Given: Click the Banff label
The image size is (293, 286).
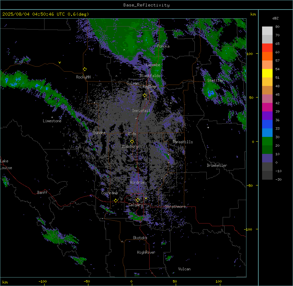Looking at the screenshot, I should [x=42, y=193].
